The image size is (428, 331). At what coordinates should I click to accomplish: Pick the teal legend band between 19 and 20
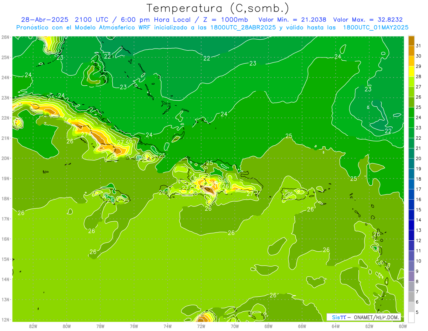coord(411,164)
